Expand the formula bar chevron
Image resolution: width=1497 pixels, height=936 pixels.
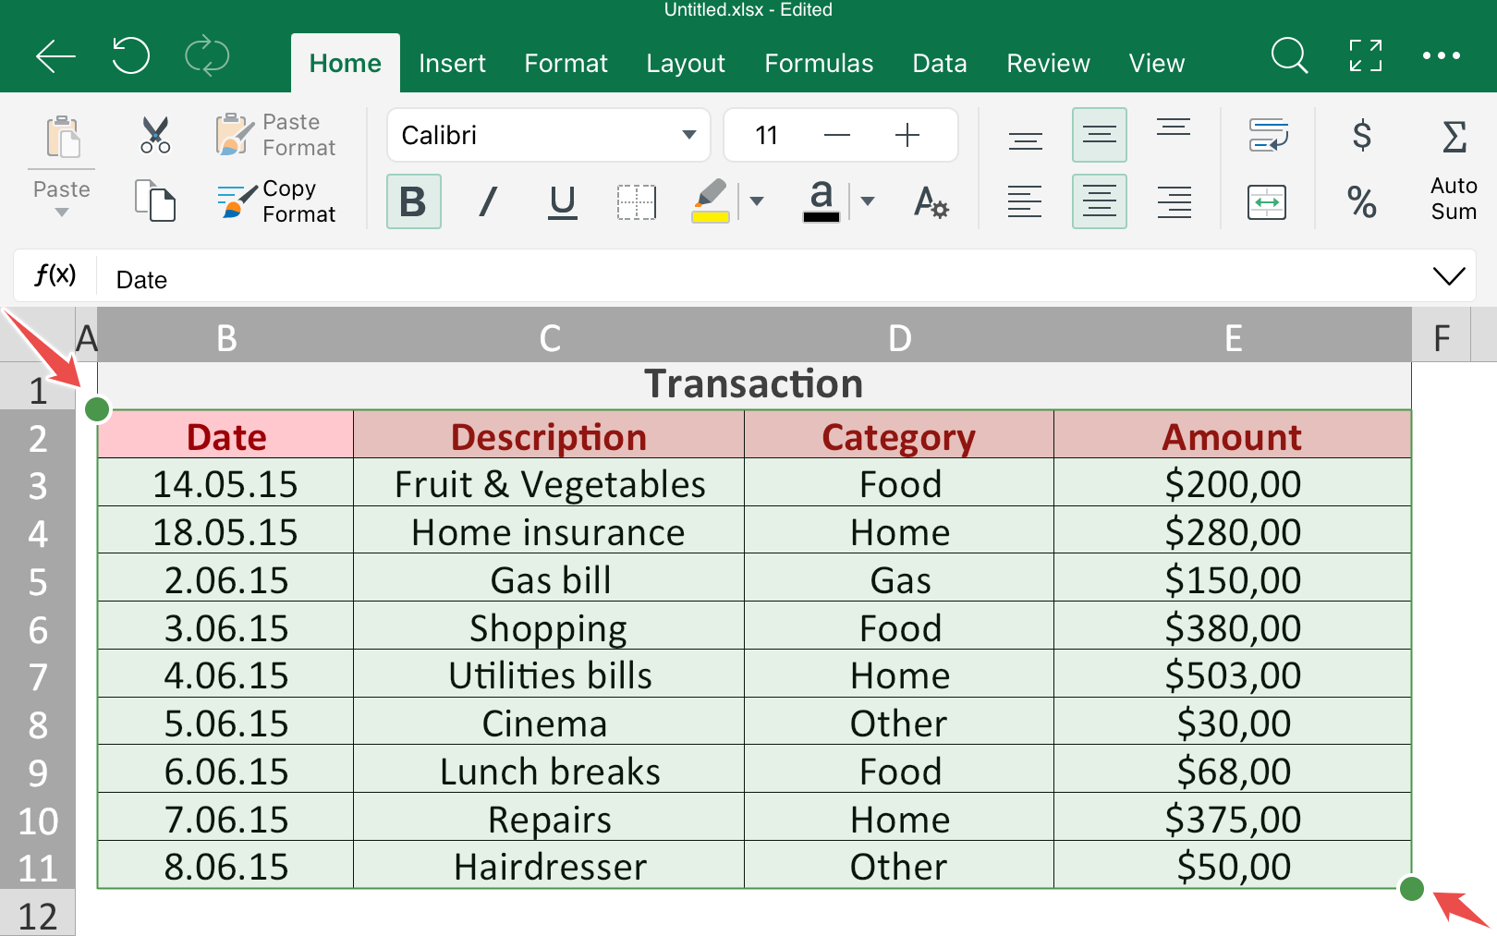point(1448,276)
